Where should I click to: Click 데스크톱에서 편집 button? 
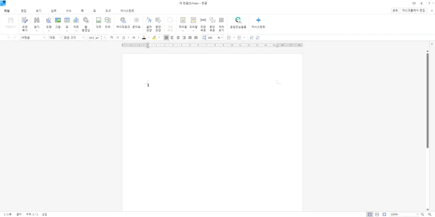[413, 10]
